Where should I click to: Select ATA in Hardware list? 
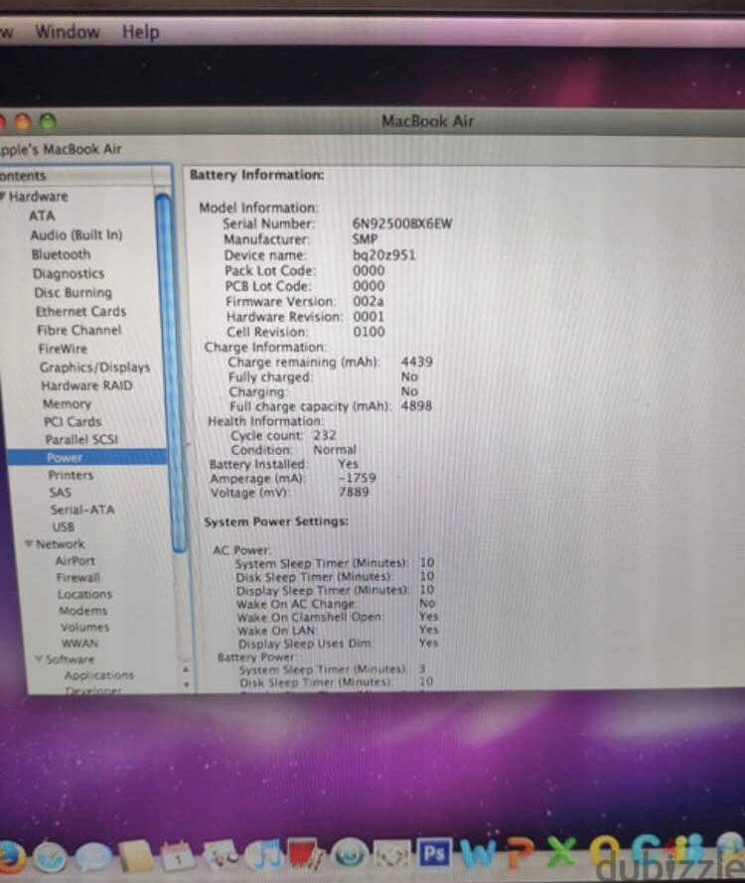click(43, 216)
